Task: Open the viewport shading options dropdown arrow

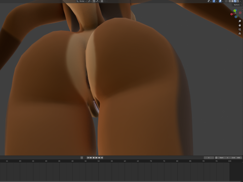Action: coord(240,1)
